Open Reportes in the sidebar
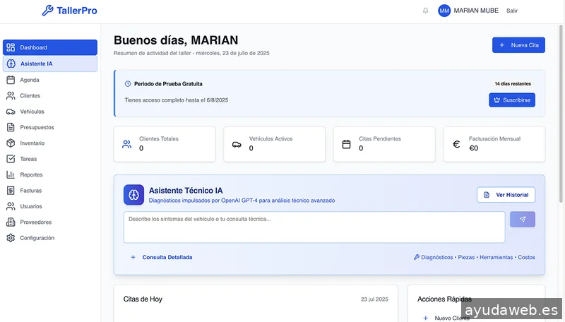Screen dimensions: 565x322 (x=50, y=174)
